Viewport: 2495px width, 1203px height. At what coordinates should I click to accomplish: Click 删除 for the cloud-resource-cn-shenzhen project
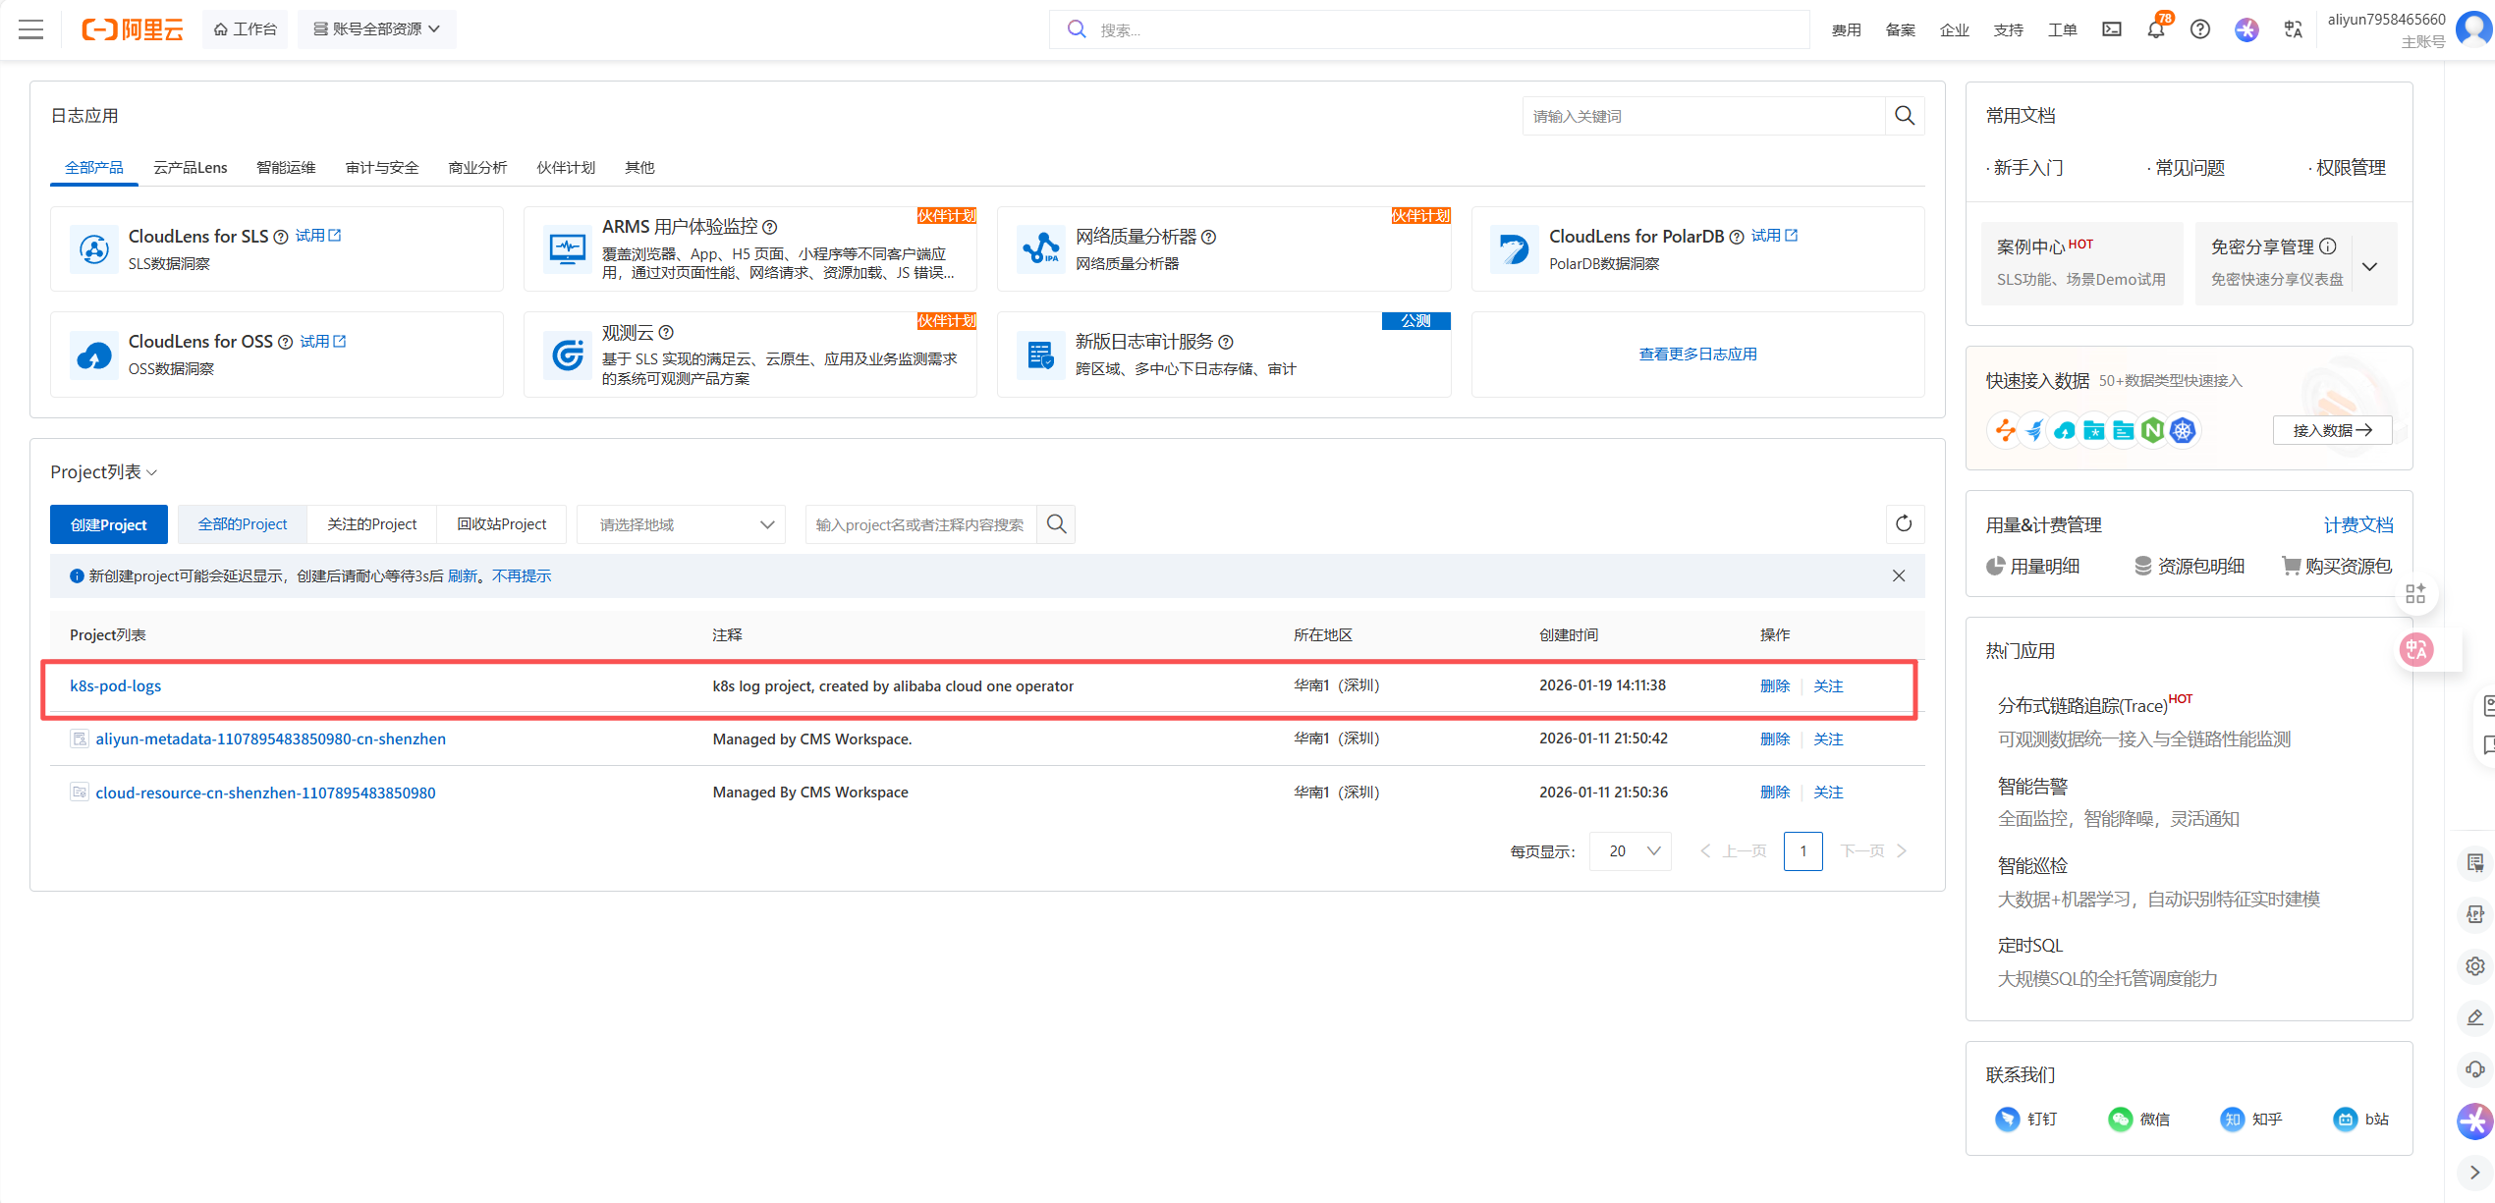pos(1774,793)
